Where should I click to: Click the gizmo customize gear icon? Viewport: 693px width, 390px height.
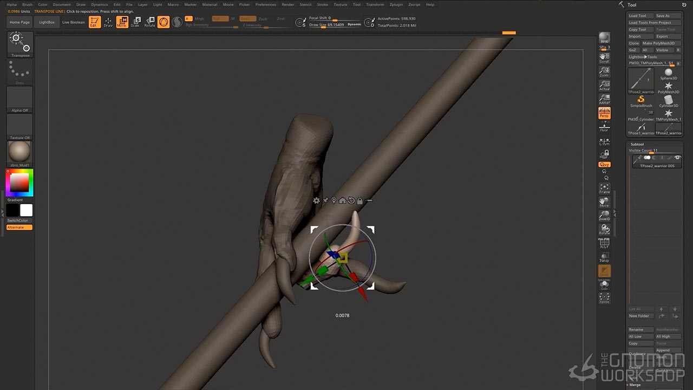[316, 200]
